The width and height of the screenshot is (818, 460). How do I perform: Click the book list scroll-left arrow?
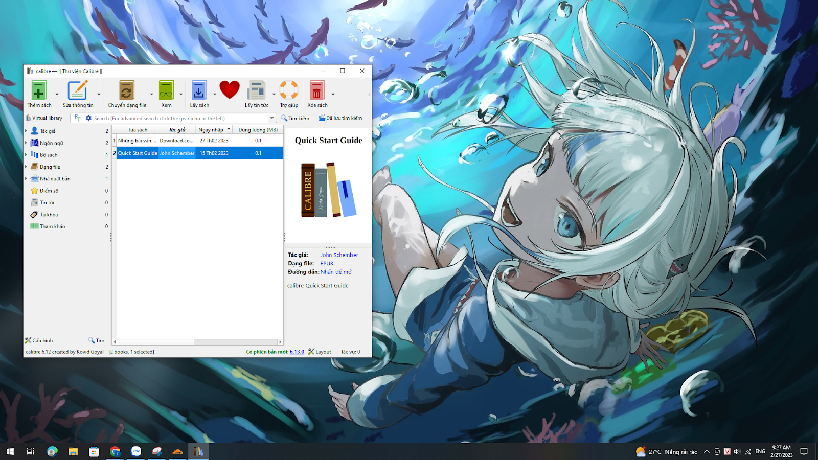[115, 342]
